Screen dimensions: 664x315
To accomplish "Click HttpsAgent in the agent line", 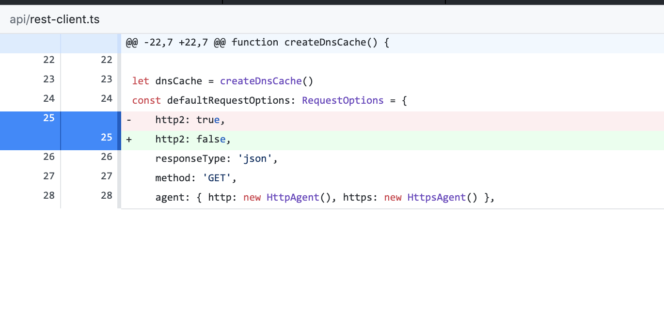I will pyautogui.click(x=437, y=198).
